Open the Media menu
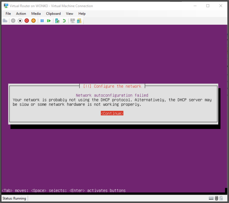 click(x=36, y=14)
